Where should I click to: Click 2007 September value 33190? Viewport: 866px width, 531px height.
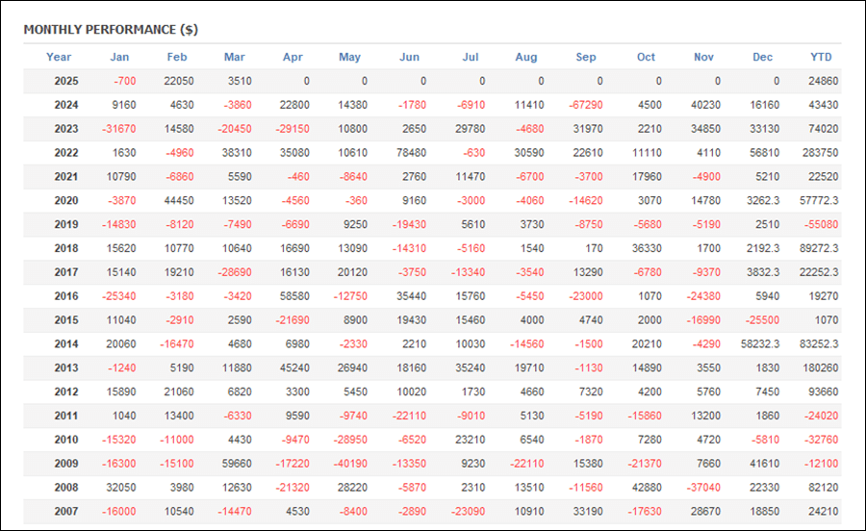coord(588,512)
